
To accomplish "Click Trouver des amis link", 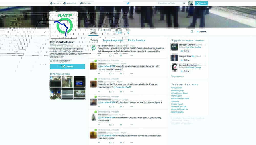I will (178, 76).
